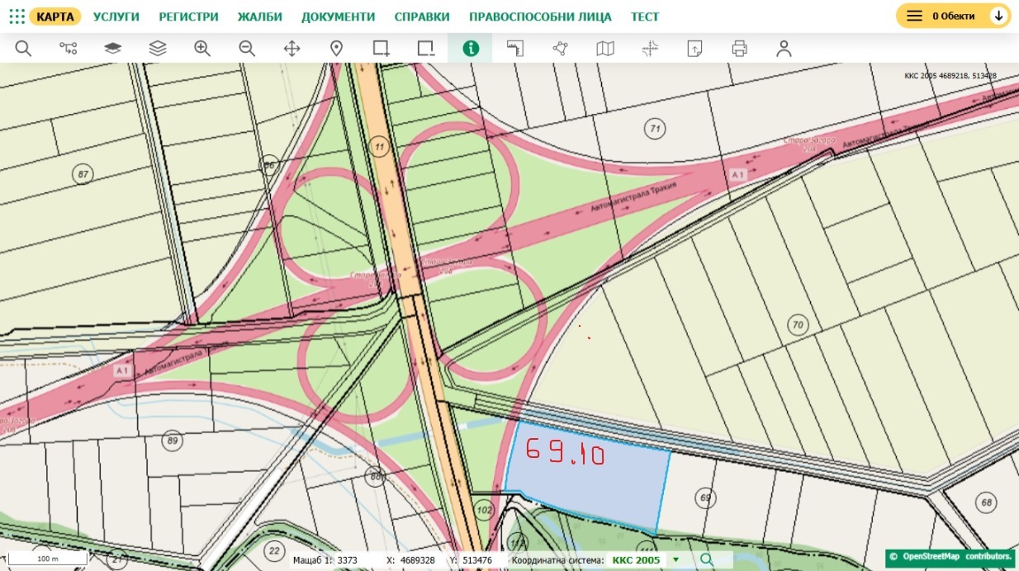Toggle the add to selection rectangle tool

tap(381, 49)
